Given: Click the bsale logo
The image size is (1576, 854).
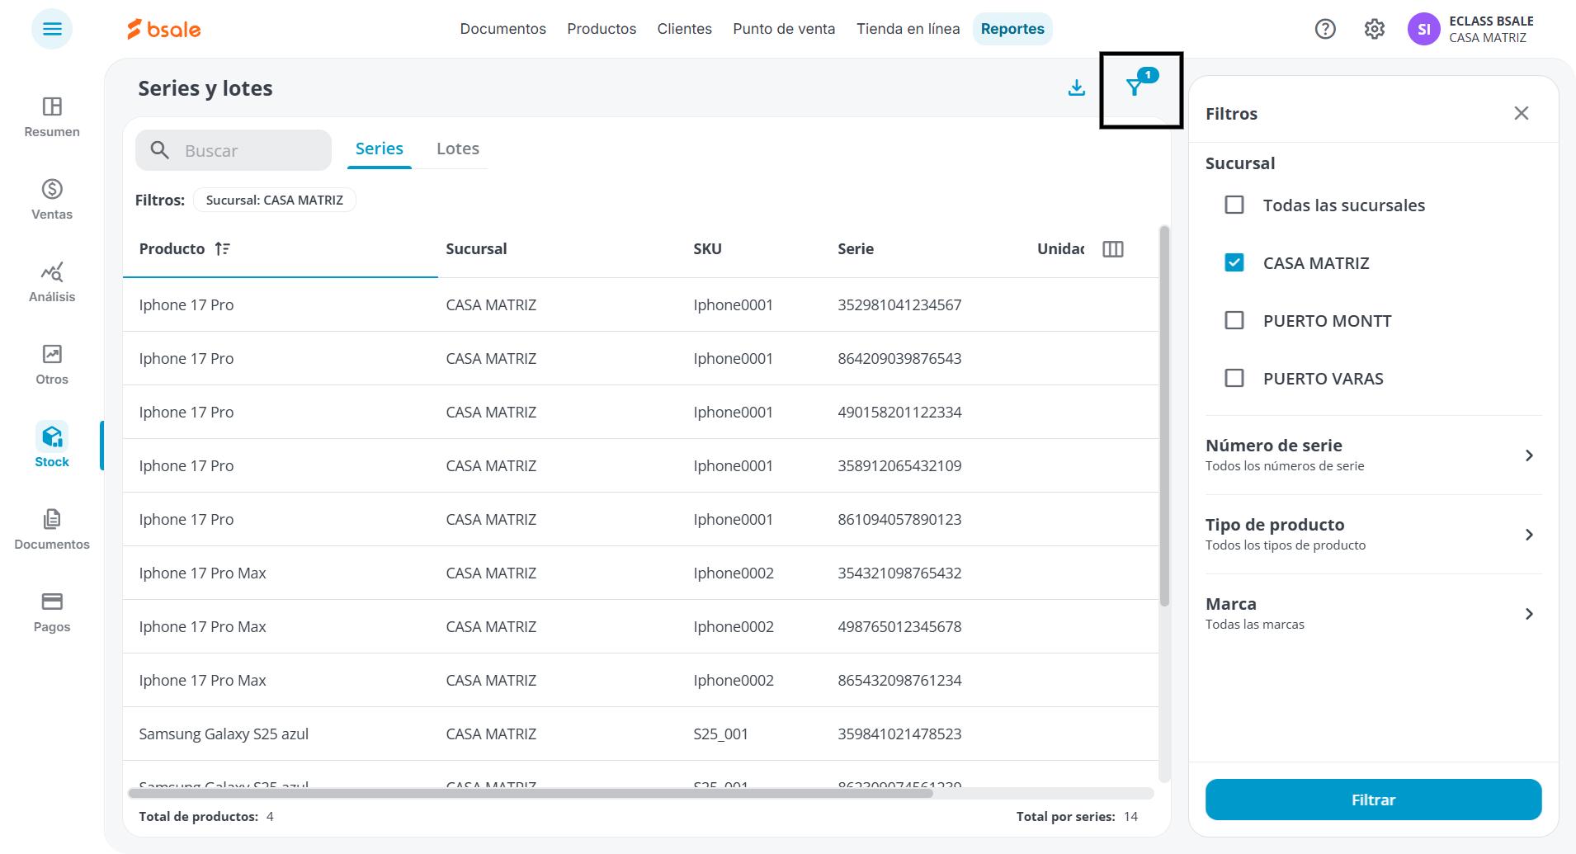Looking at the screenshot, I should 164,29.
